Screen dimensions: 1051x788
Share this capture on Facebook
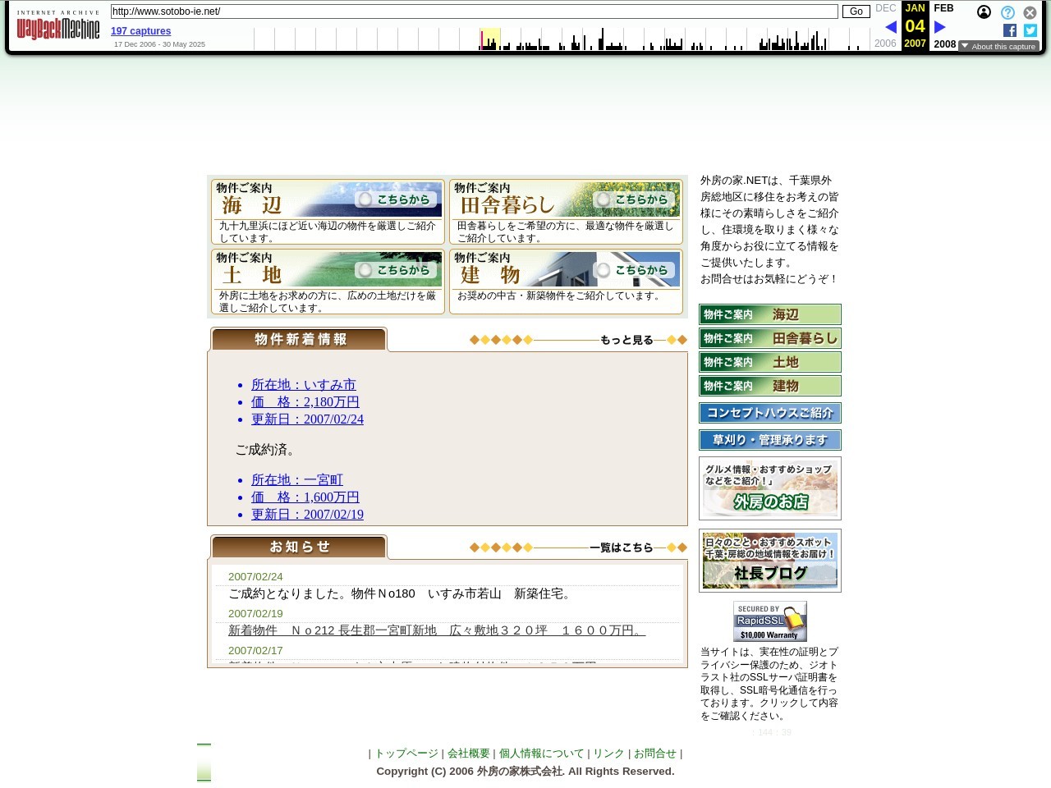coord(1010,30)
